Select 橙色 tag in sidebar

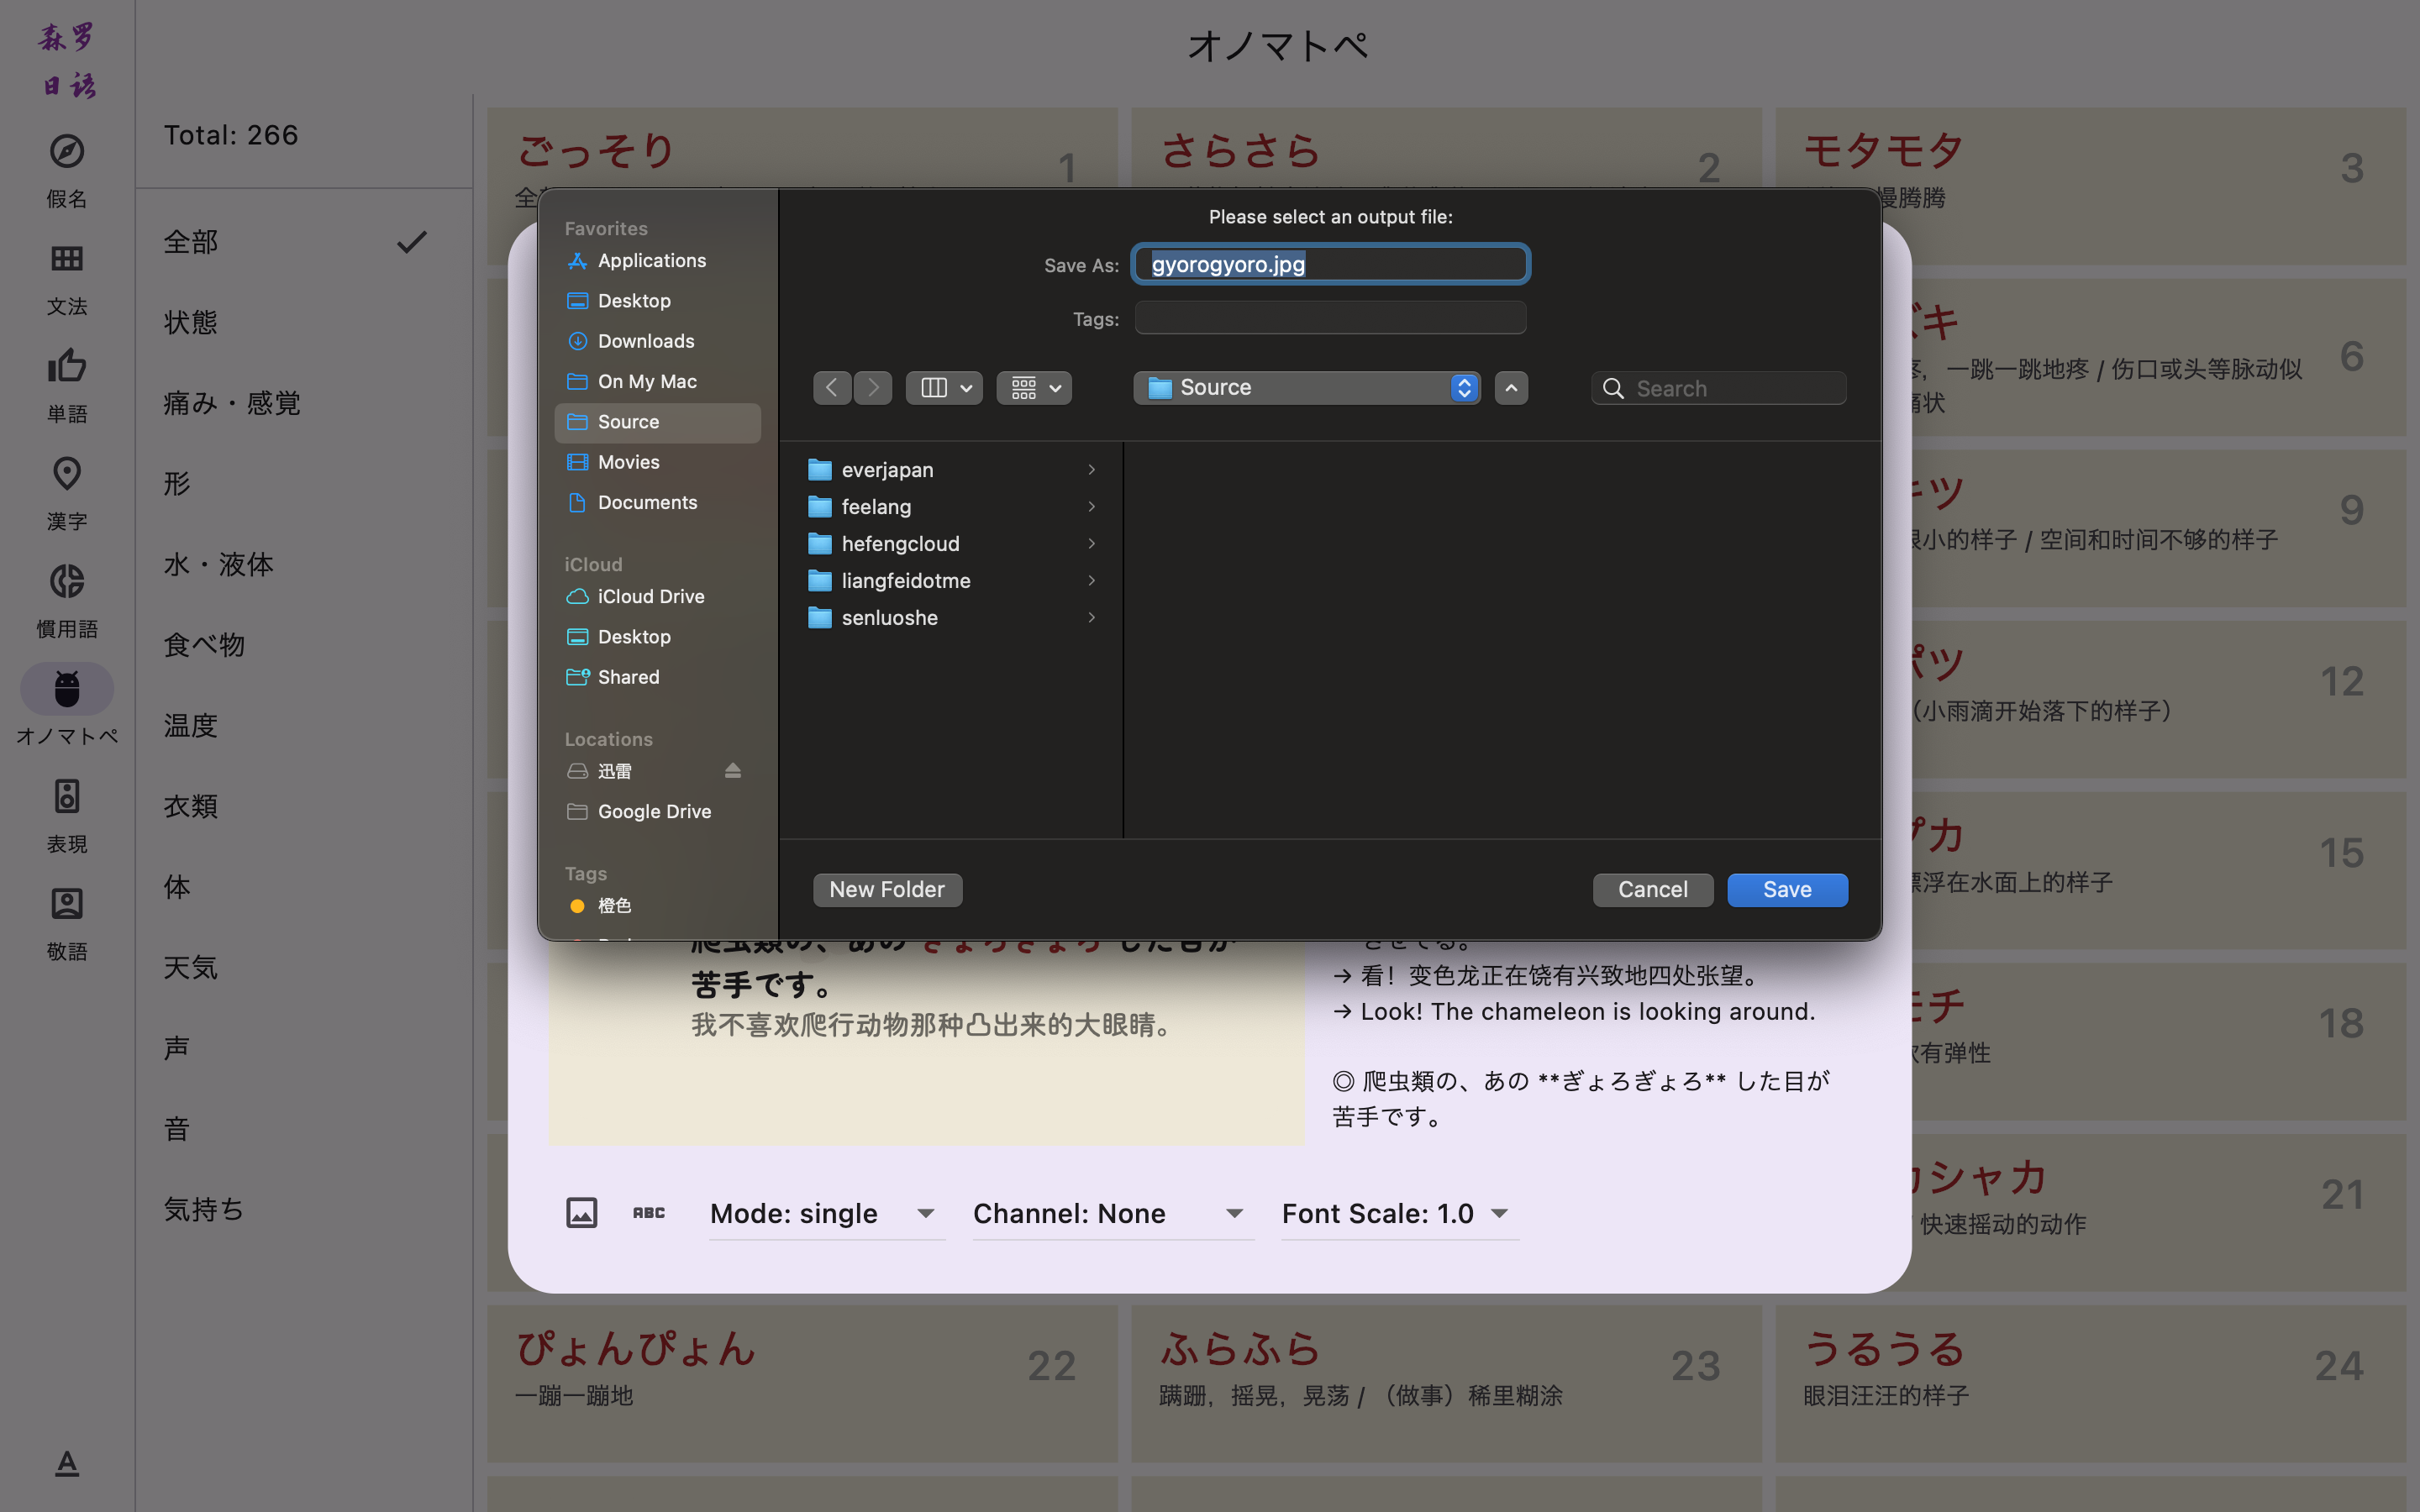pyautogui.click(x=615, y=906)
